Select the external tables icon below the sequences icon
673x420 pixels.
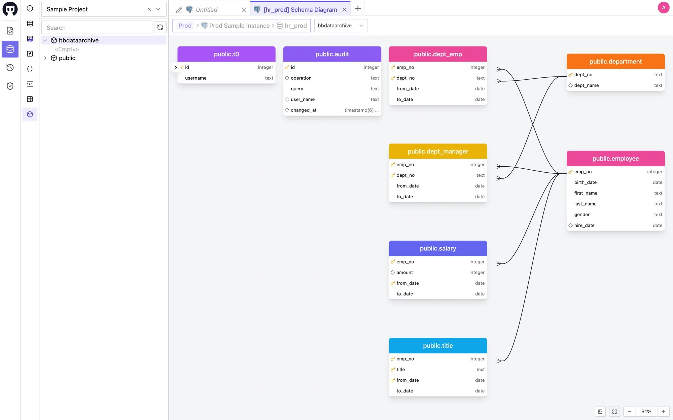click(x=30, y=99)
